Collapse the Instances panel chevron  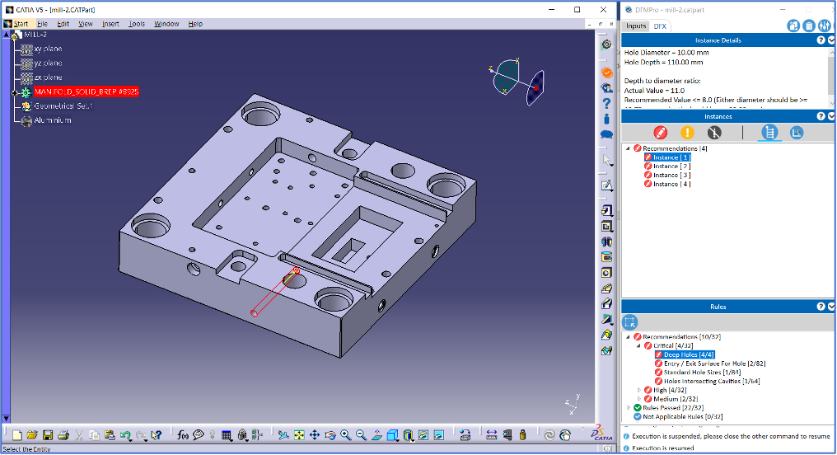(831, 116)
